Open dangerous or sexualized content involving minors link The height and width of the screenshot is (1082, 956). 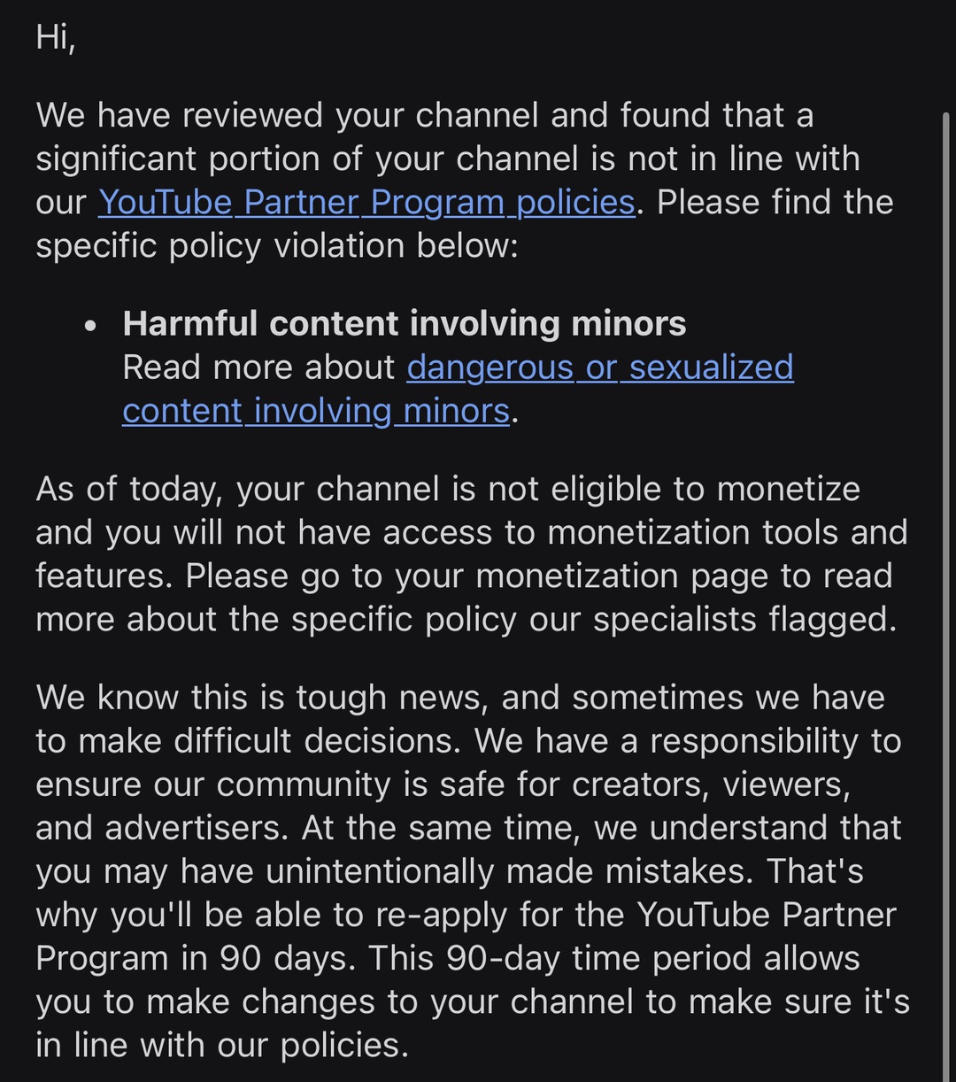(599, 367)
